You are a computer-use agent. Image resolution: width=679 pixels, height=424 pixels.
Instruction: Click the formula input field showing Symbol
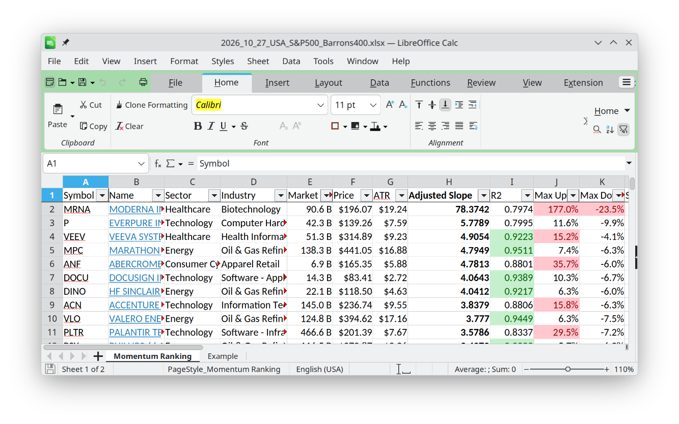(411, 164)
